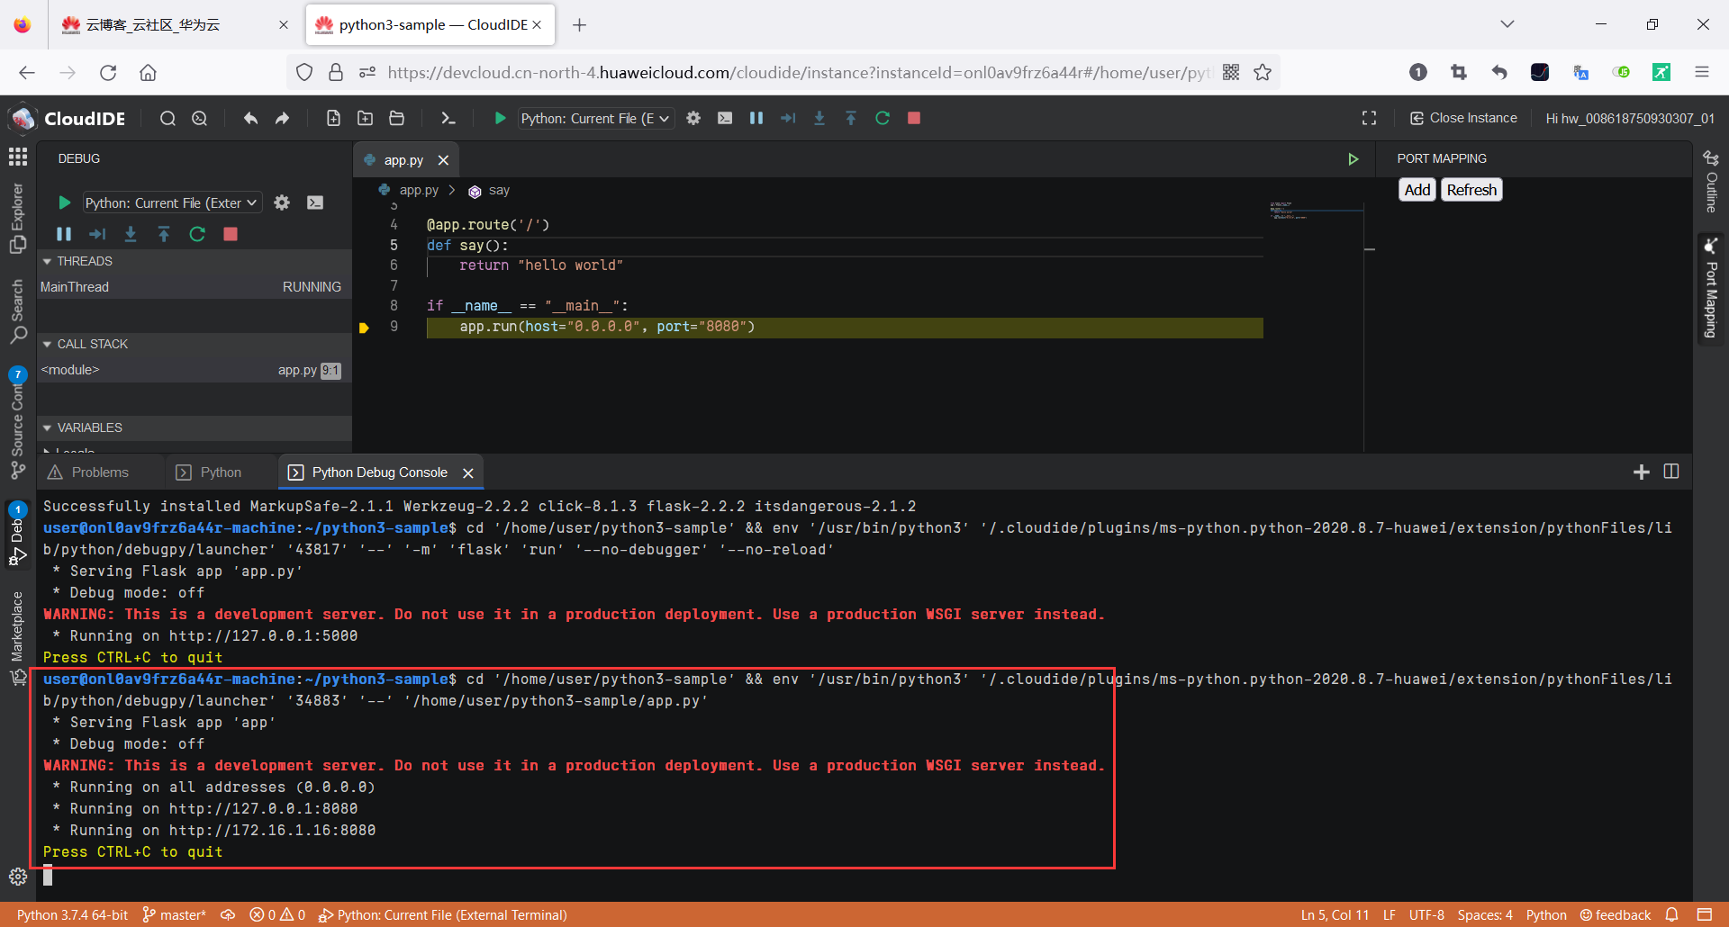This screenshot has width=1729, height=927.
Task: Restart debugging from the top toolbar
Action: (x=883, y=118)
